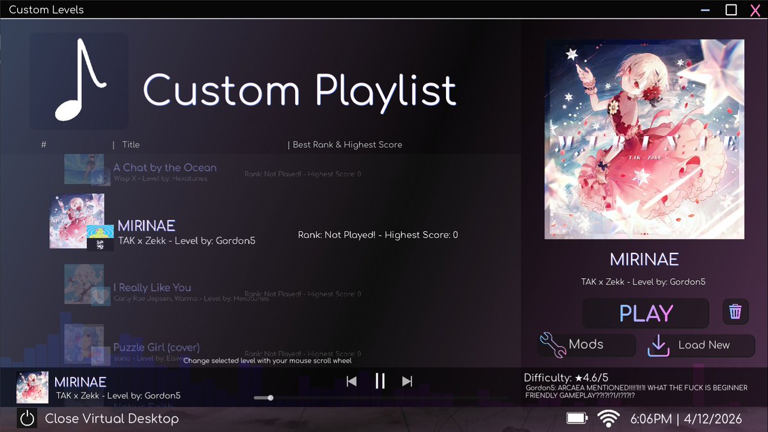This screenshot has width=768, height=432.
Task: Skip to the previous track
Action: [351, 381]
